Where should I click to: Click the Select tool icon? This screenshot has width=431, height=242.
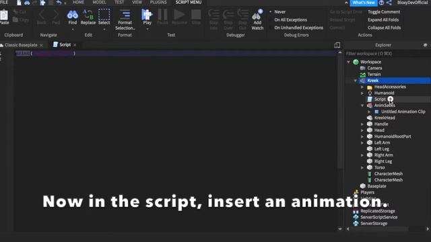coord(104,15)
